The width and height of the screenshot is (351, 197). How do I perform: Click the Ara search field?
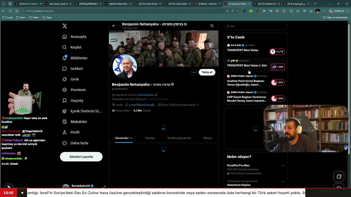(256, 26)
